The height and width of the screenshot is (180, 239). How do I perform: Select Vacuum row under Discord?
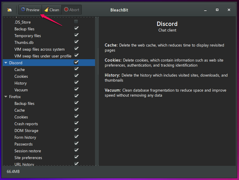pyautogui.click(x=21, y=90)
